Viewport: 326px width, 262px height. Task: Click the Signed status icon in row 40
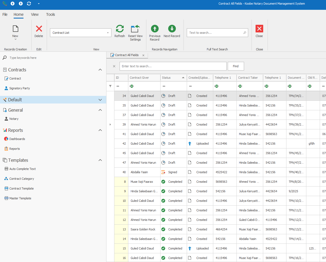point(163,172)
